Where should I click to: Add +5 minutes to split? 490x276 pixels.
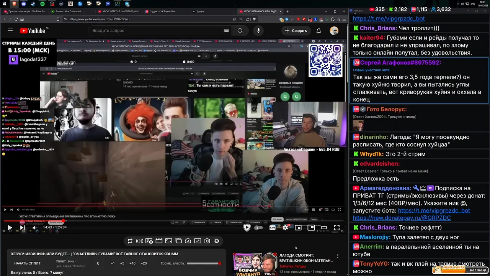coord(122,263)
